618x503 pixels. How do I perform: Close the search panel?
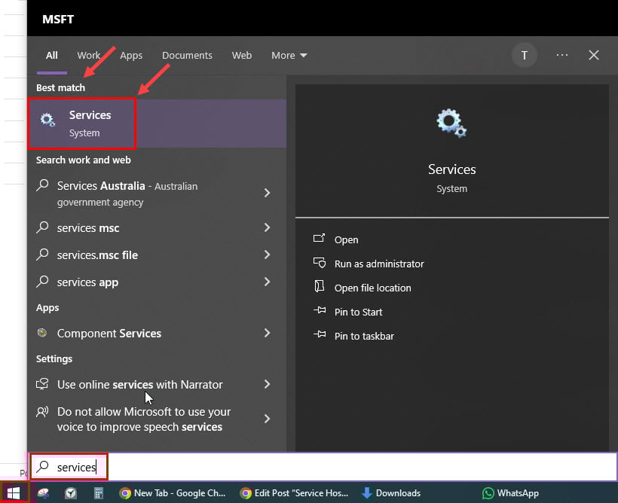pos(594,55)
